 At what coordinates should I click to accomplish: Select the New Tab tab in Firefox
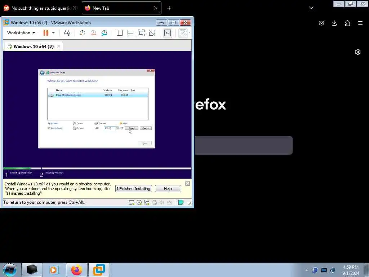point(121,8)
